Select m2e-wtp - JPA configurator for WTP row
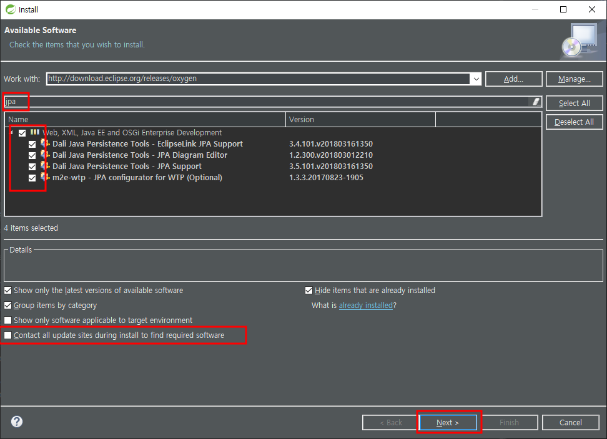 (x=137, y=177)
